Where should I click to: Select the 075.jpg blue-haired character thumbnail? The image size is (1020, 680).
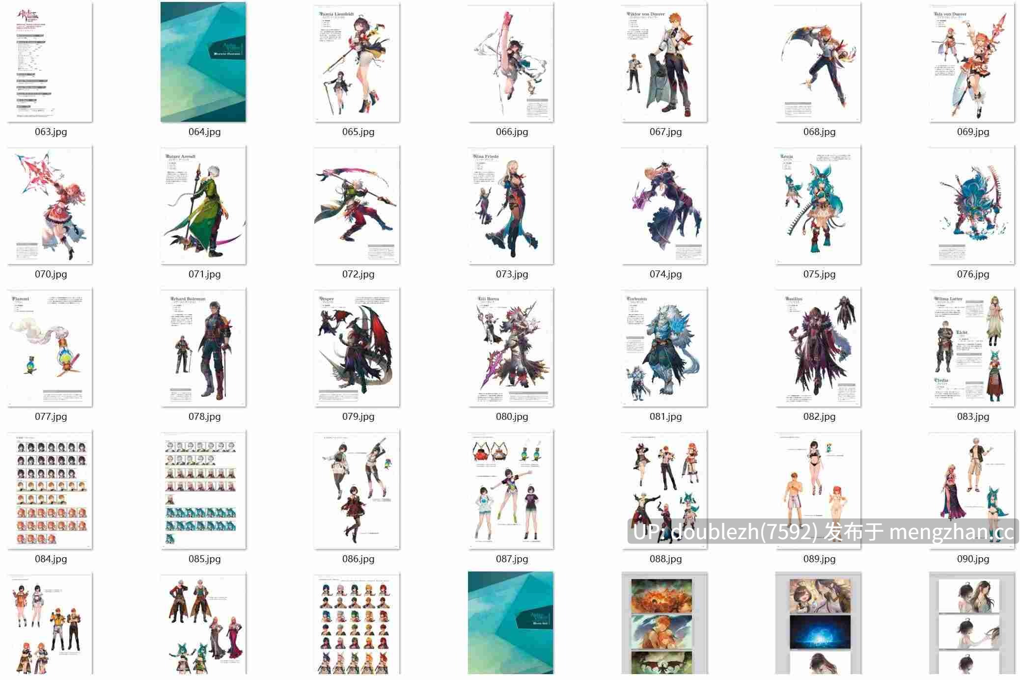(x=818, y=205)
